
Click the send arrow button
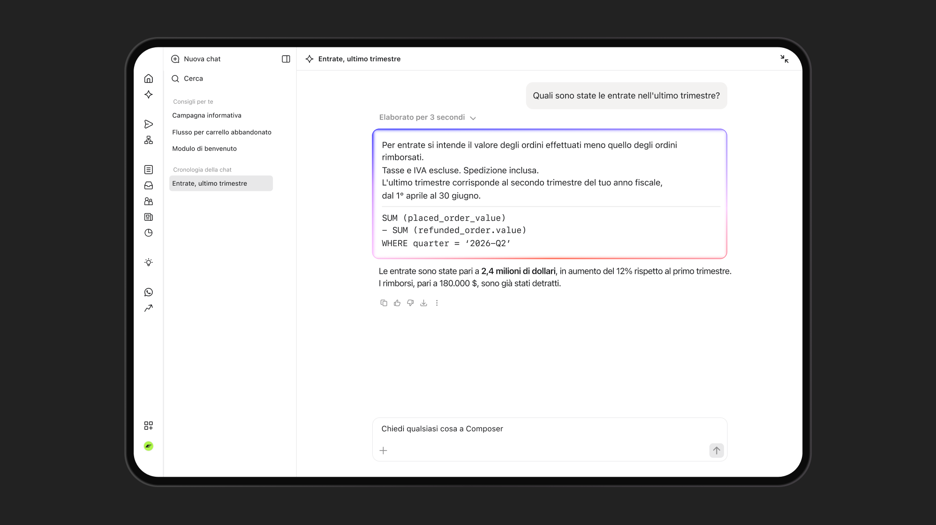coord(717,451)
